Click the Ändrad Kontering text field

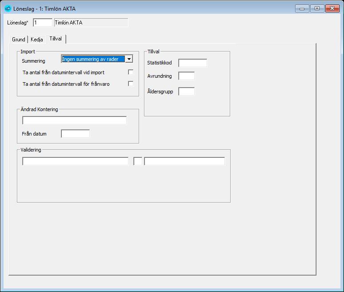tap(74, 120)
